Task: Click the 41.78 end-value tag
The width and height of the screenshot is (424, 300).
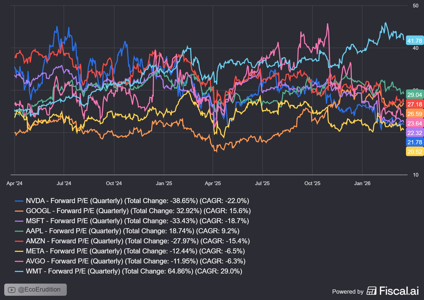Action: (x=415, y=41)
